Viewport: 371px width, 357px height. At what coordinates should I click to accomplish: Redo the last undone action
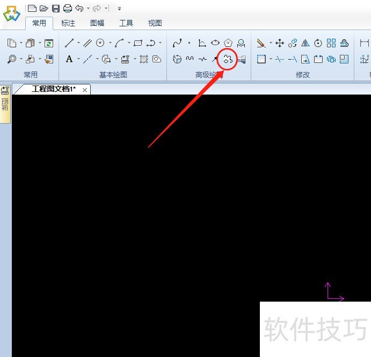(x=97, y=9)
